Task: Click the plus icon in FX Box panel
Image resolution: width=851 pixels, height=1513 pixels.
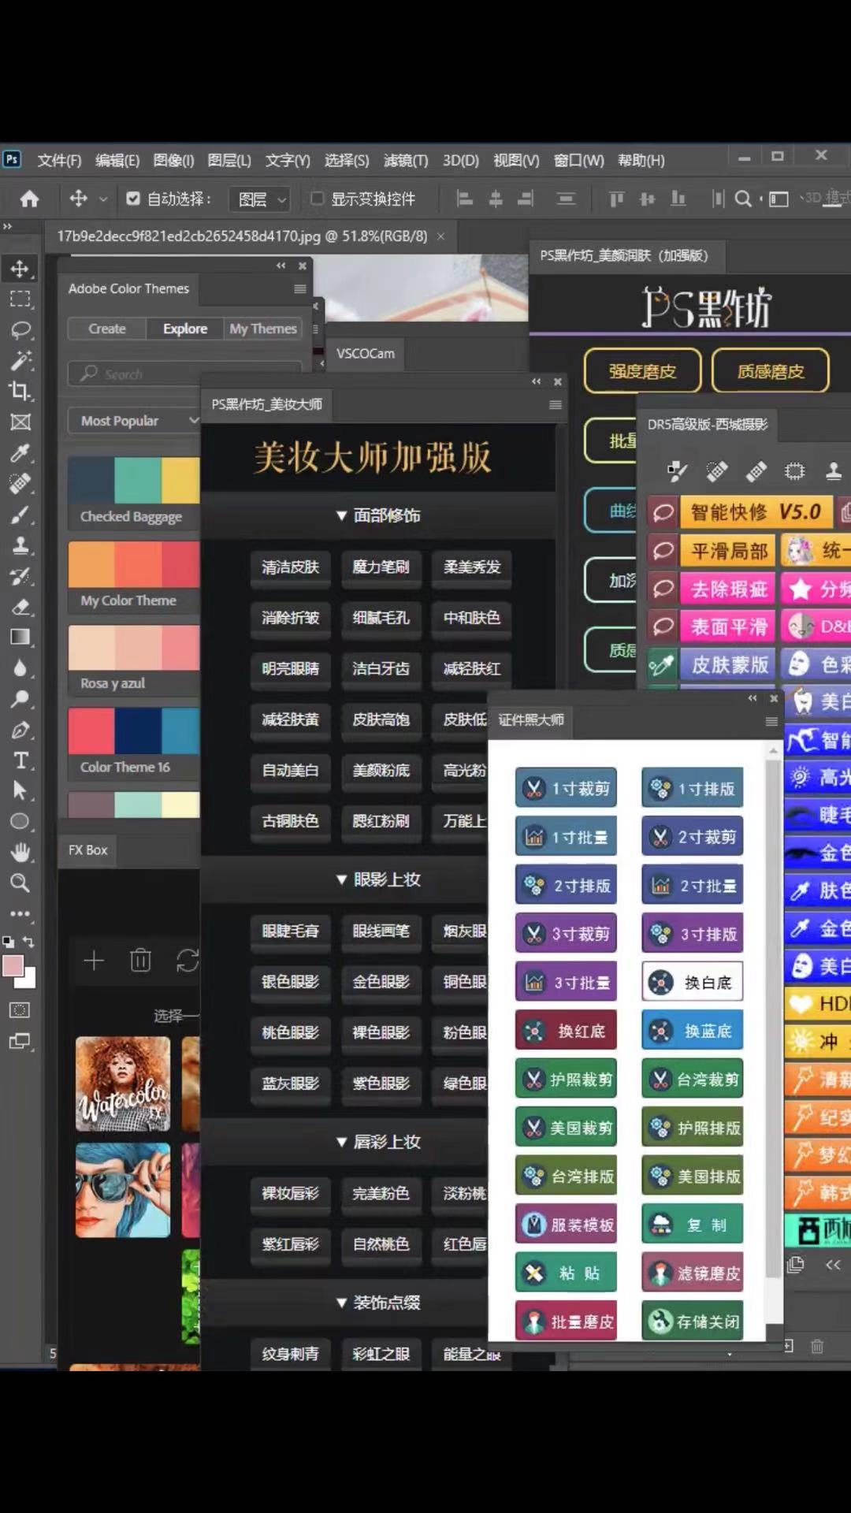Action: point(94,960)
